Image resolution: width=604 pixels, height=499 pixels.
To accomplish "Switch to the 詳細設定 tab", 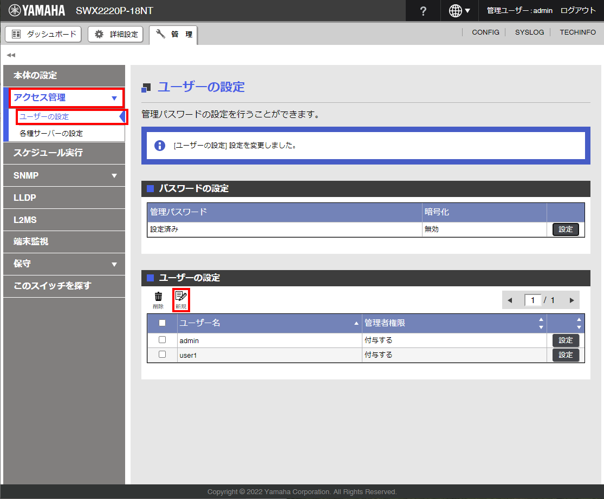I will tap(116, 34).
